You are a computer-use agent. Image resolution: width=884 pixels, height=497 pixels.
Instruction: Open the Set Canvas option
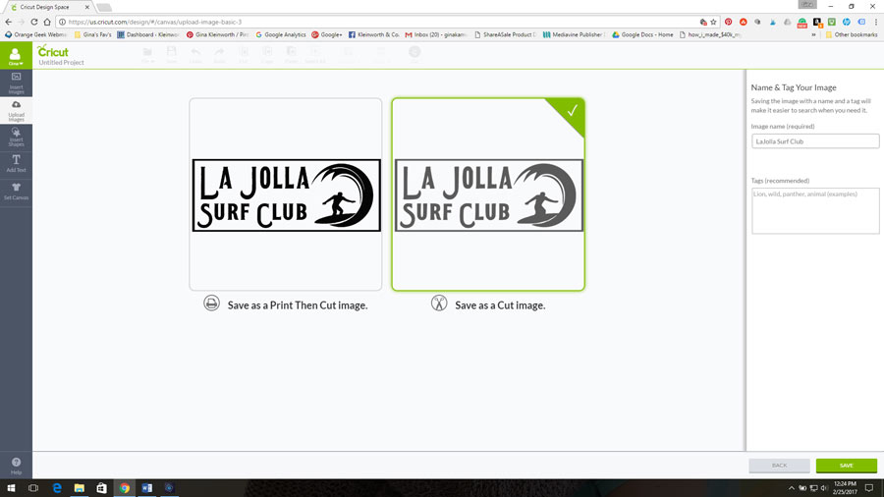tap(16, 191)
